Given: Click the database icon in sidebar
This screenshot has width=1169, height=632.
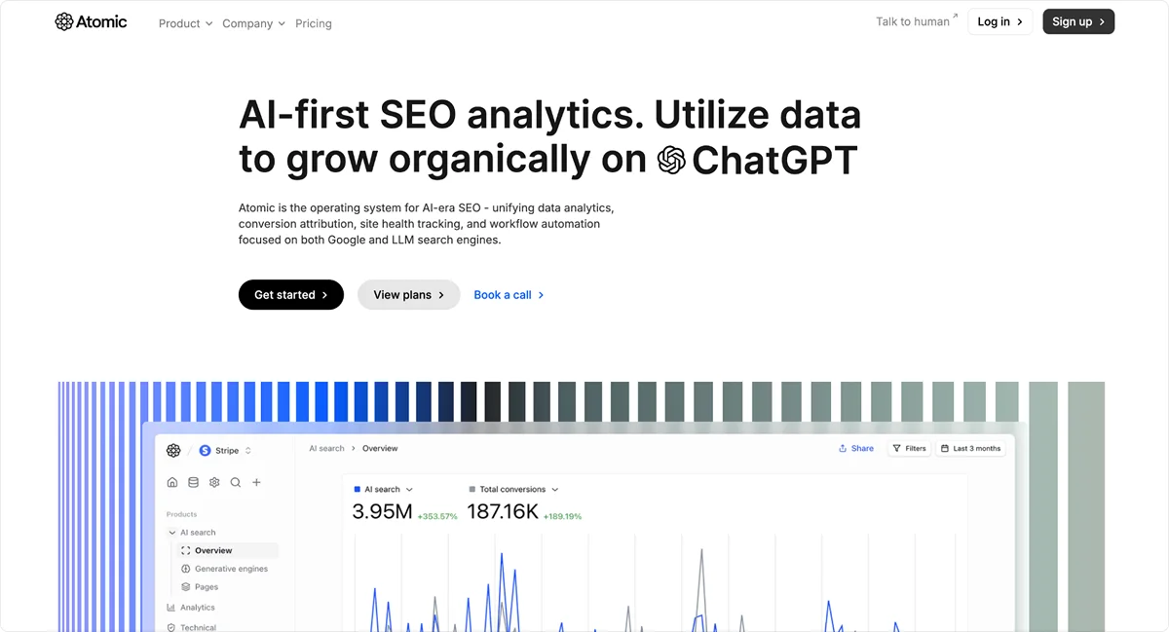Looking at the screenshot, I should [x=193, y=482].
